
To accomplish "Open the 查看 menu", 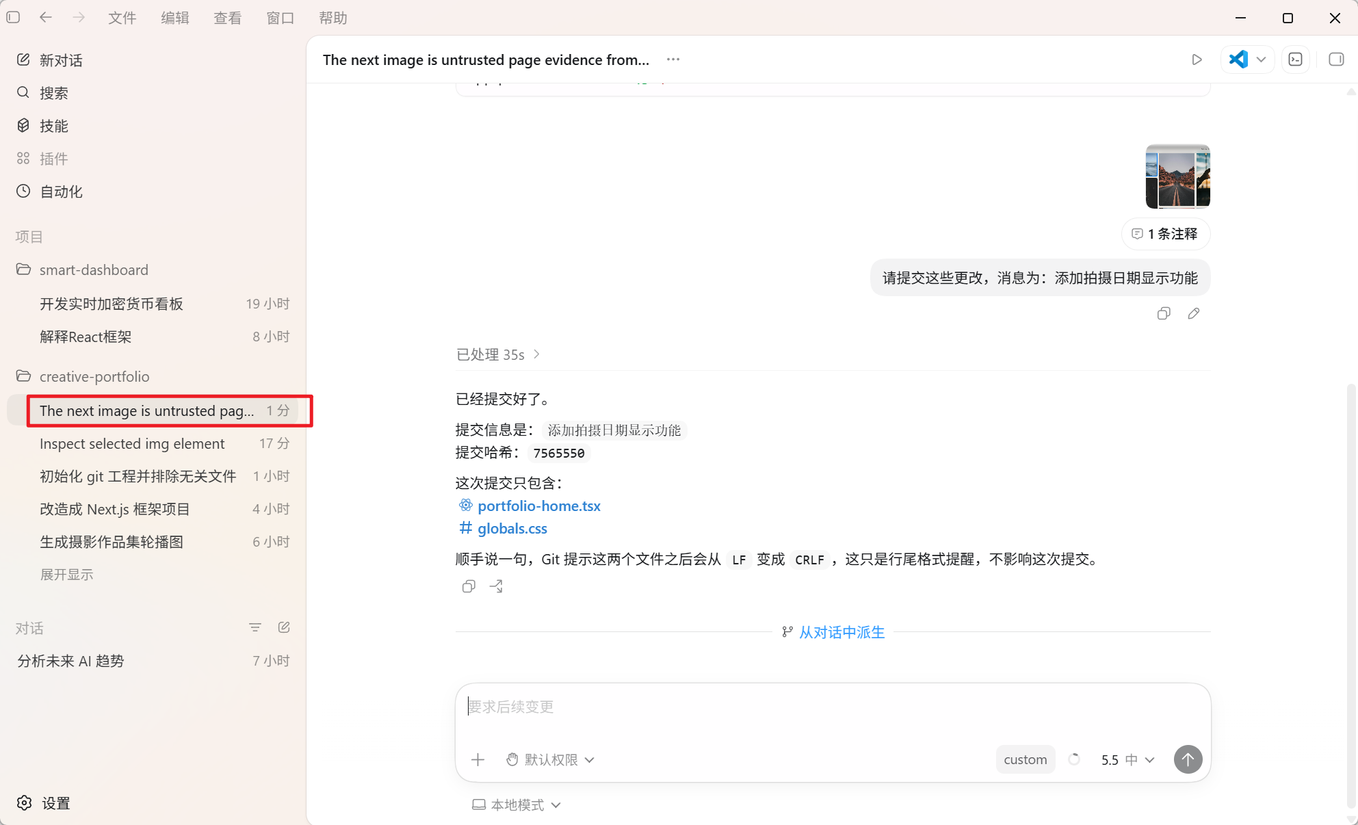I will tap(228, 18).
